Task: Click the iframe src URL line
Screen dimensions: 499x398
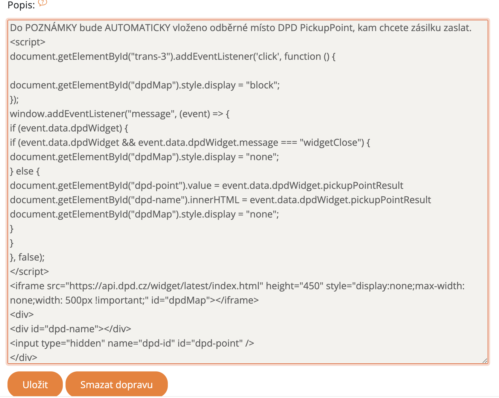Action: click(x=237, y=286)
